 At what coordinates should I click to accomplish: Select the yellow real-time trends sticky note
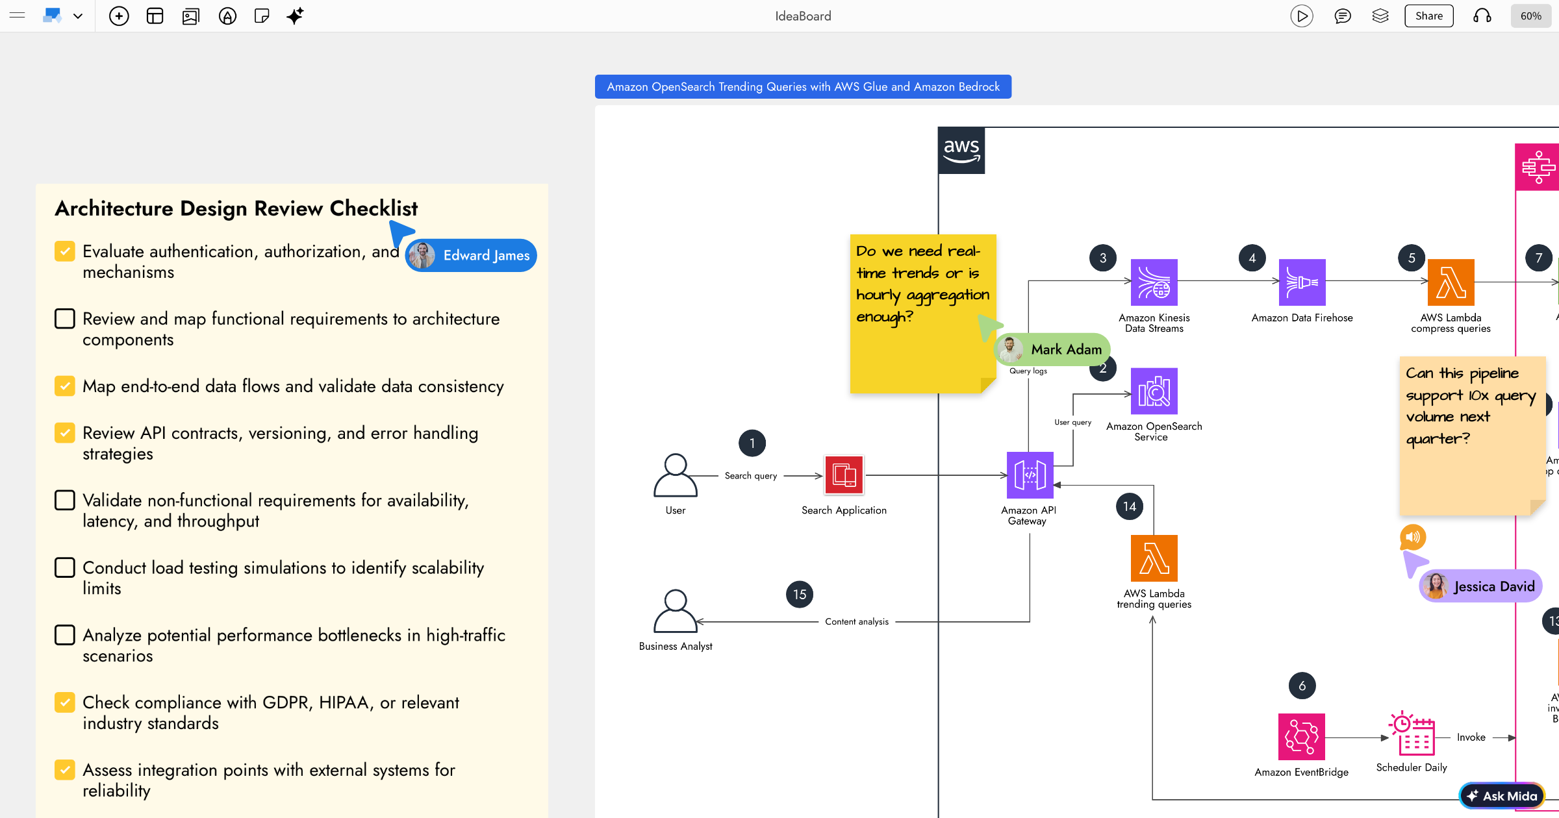922,314
